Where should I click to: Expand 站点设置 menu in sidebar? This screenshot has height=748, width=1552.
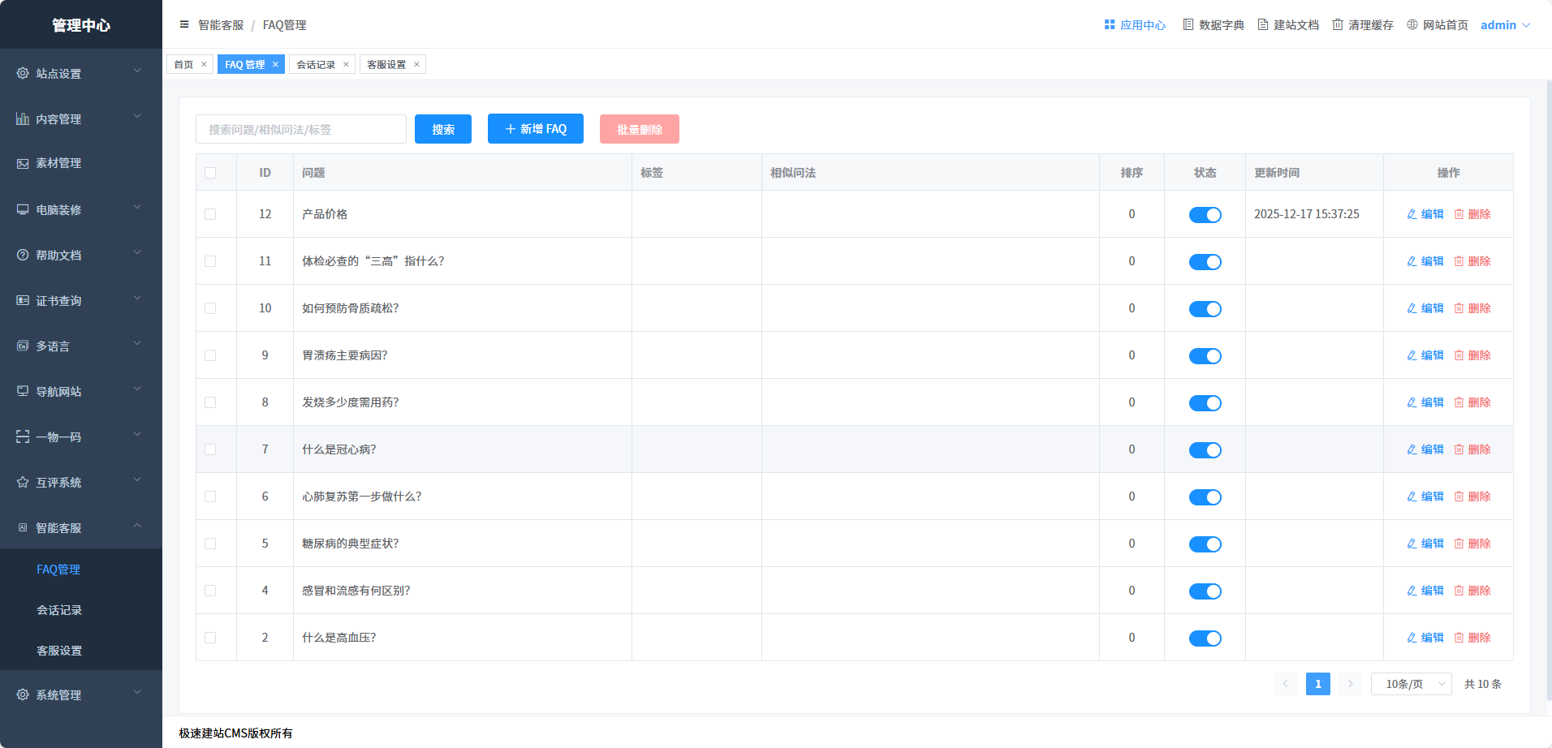[80, 73]
